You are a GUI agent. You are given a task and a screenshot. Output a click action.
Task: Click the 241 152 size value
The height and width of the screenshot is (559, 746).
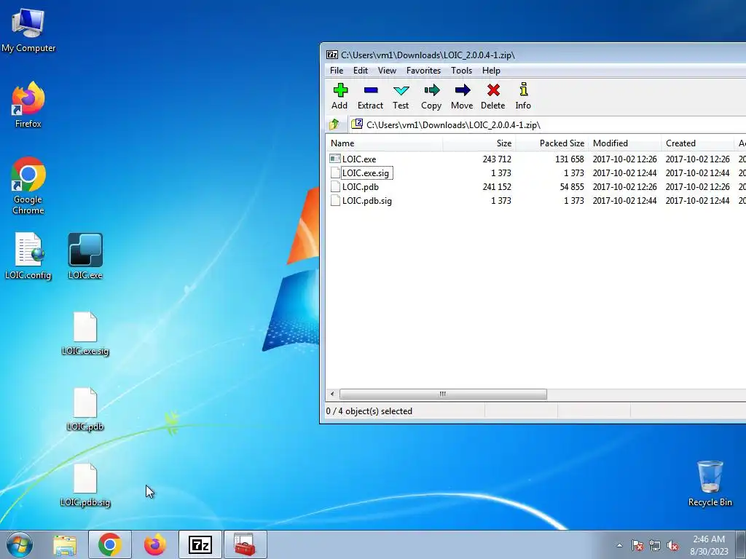coord(497,187)
